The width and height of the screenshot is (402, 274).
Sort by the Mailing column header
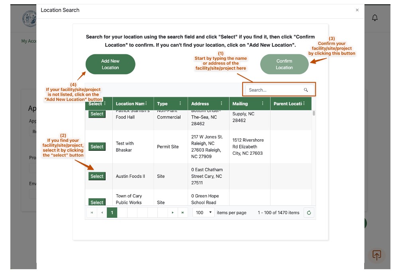click(x=240, y=104)
